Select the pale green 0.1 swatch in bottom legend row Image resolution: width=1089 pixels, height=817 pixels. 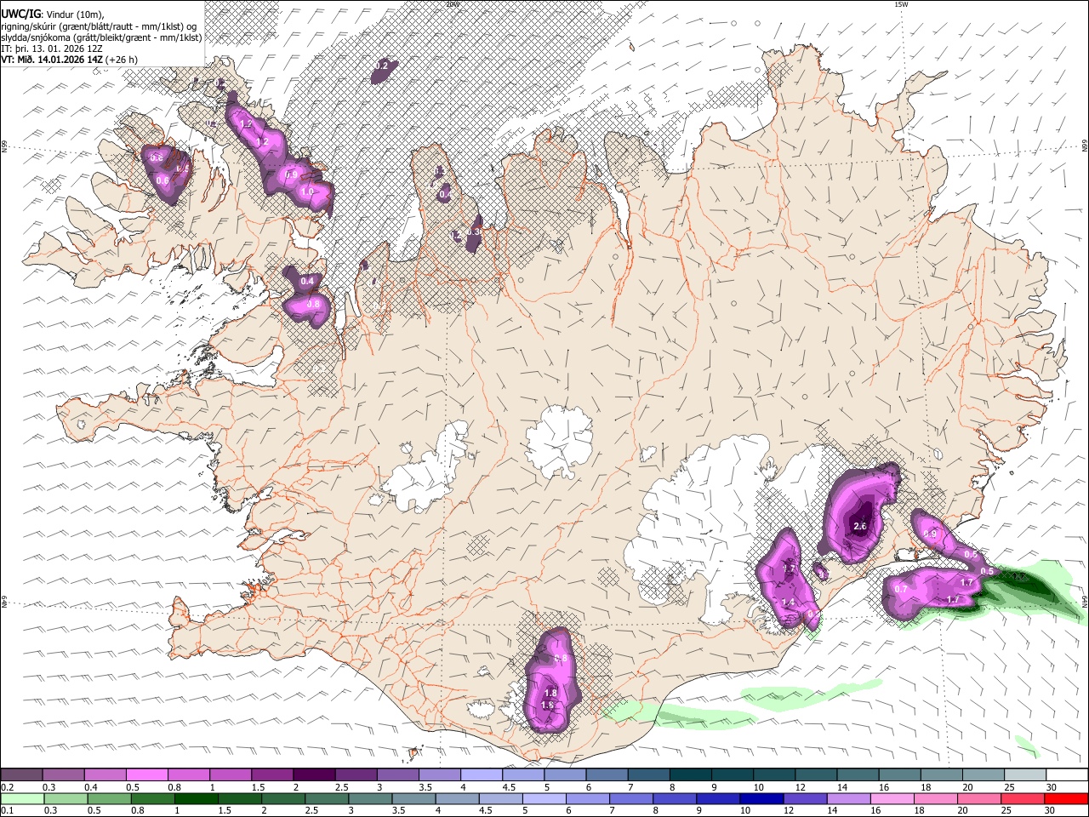(x=21, y=799)
